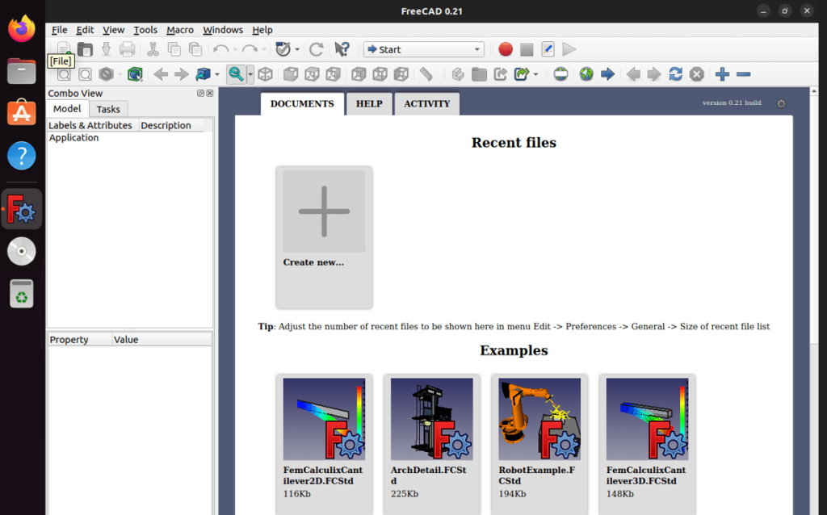The image size is (827, 515).
Task: Open the RobotExample.FCStd example
Action: [x=539, y=418]
